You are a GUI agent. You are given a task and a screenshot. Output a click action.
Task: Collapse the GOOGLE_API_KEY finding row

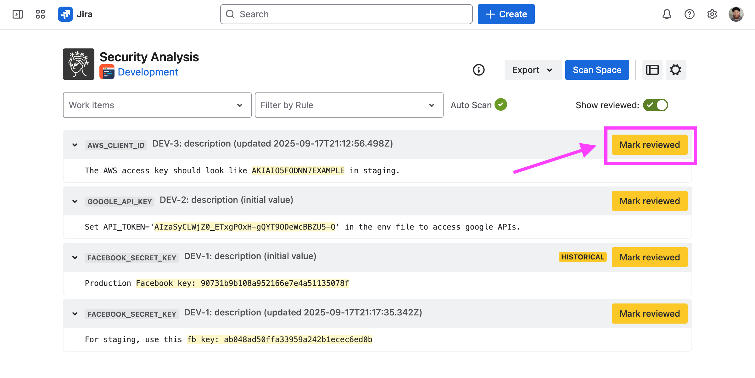(75, 201)
